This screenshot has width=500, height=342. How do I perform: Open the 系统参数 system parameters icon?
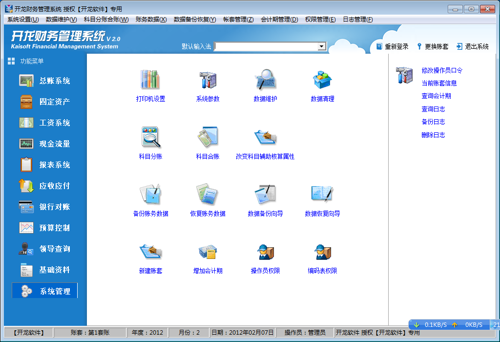pos(208,79)
